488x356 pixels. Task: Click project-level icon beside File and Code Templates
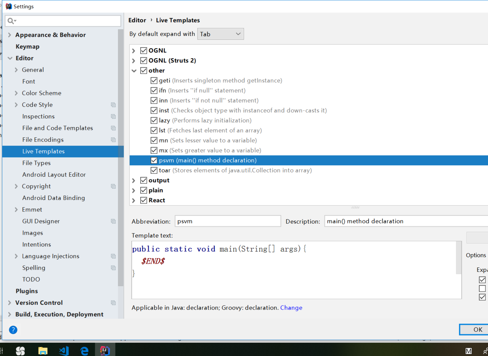(113, 128)
